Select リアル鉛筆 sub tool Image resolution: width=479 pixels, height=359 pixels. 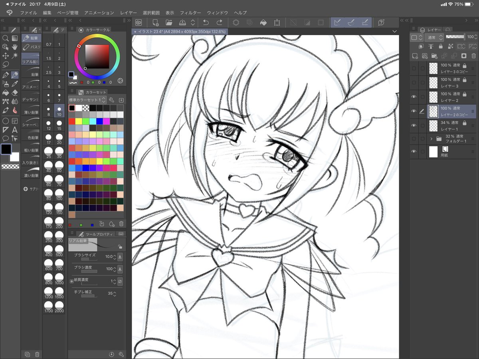30,60
